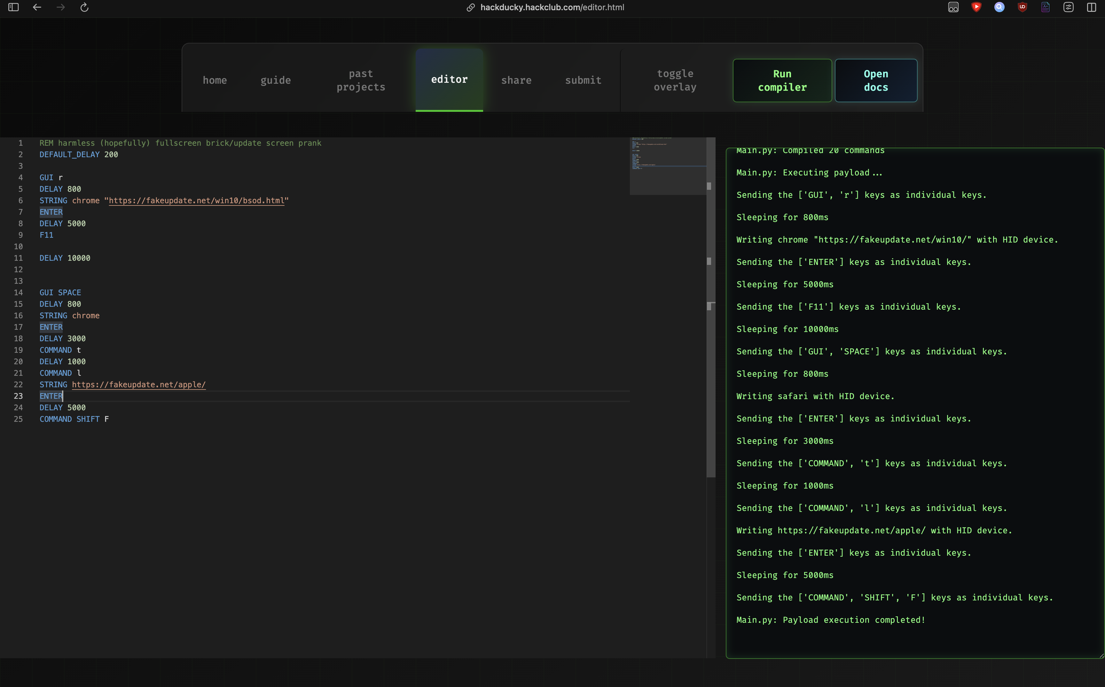This screenshot has height=687, width=1105.
Task: Click the browser back arrow
Action: coord(37,7)
